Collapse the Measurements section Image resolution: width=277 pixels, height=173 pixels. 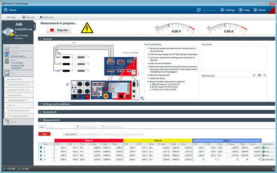tap(40, 120)
